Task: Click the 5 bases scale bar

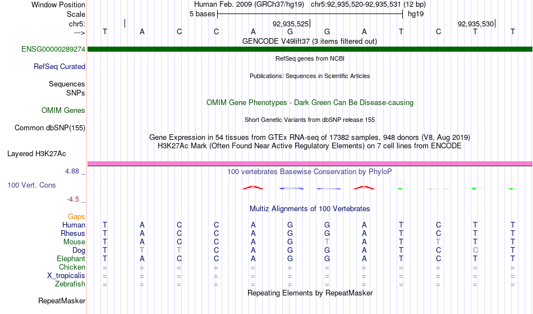Action: tap(310, 14)
